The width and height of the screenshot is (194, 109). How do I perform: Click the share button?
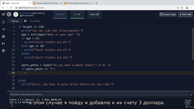pyautogui.click(x=94, y=14)
